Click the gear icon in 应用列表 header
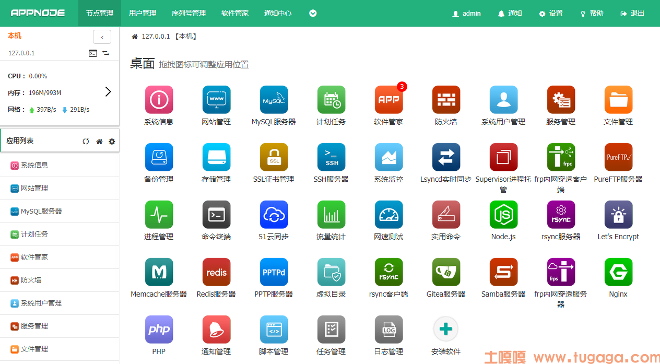Viewport: 660px width, 364px height. 112,142
